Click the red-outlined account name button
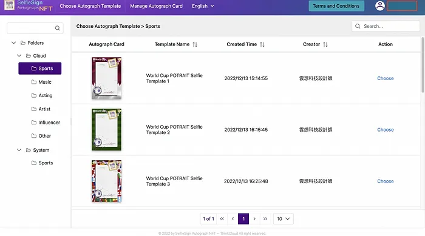This screenshot has width=425, height=236. click(402, 6)
